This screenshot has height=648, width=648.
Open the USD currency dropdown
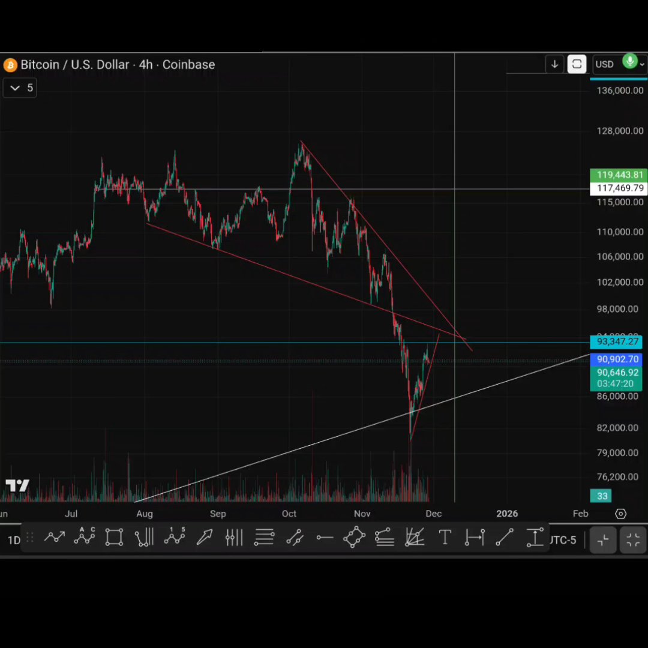tap(619, 64)
